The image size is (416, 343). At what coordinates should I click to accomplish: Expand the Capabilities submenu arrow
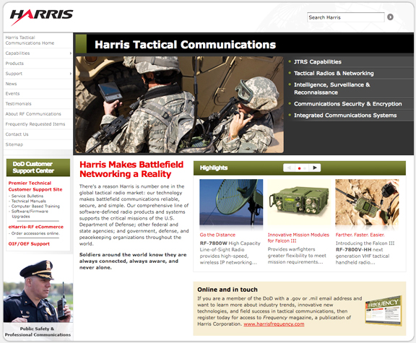pyautogui.click(x=70, y=53)
